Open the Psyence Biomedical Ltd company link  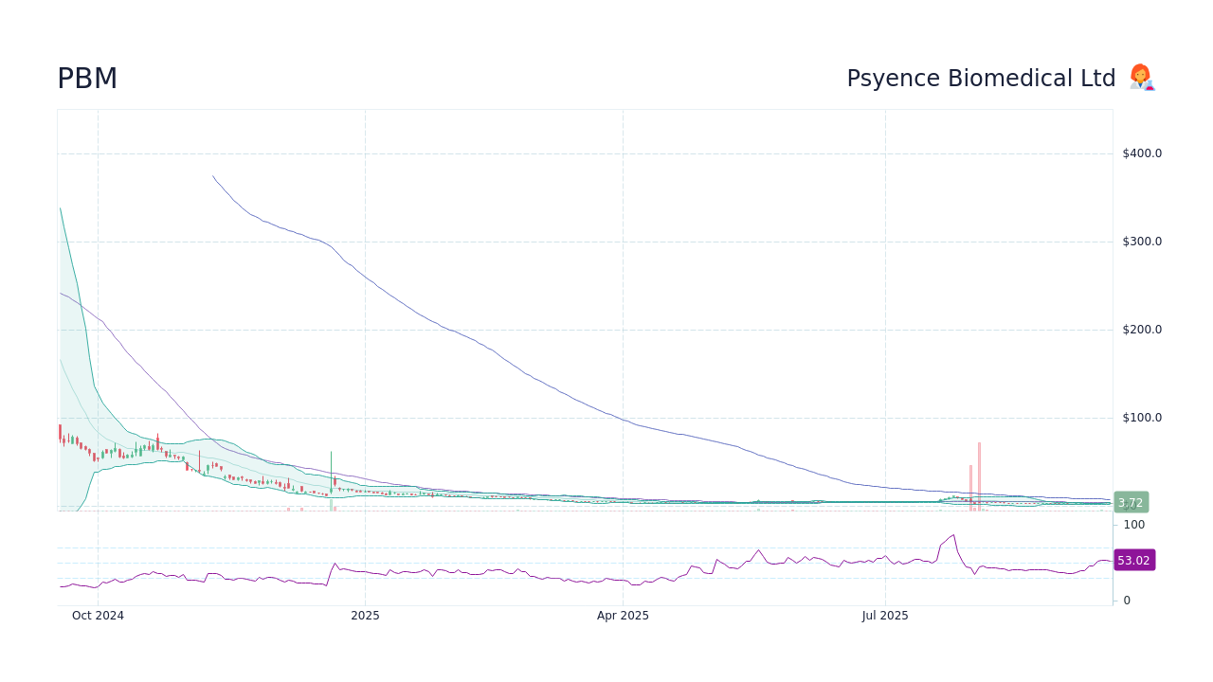tap(982, 78)
